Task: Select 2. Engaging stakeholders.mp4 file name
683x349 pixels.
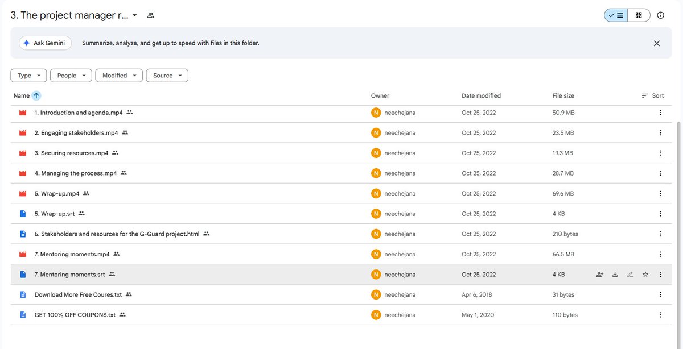Action: coord(76,133)
